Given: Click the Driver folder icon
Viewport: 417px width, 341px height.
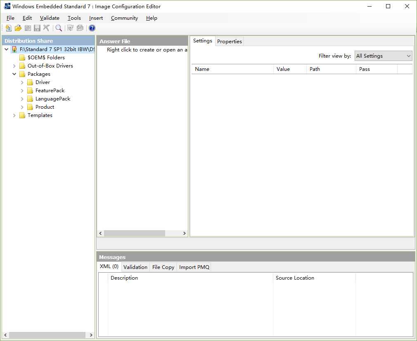Looking at the screenshot, I should (30, 82).
